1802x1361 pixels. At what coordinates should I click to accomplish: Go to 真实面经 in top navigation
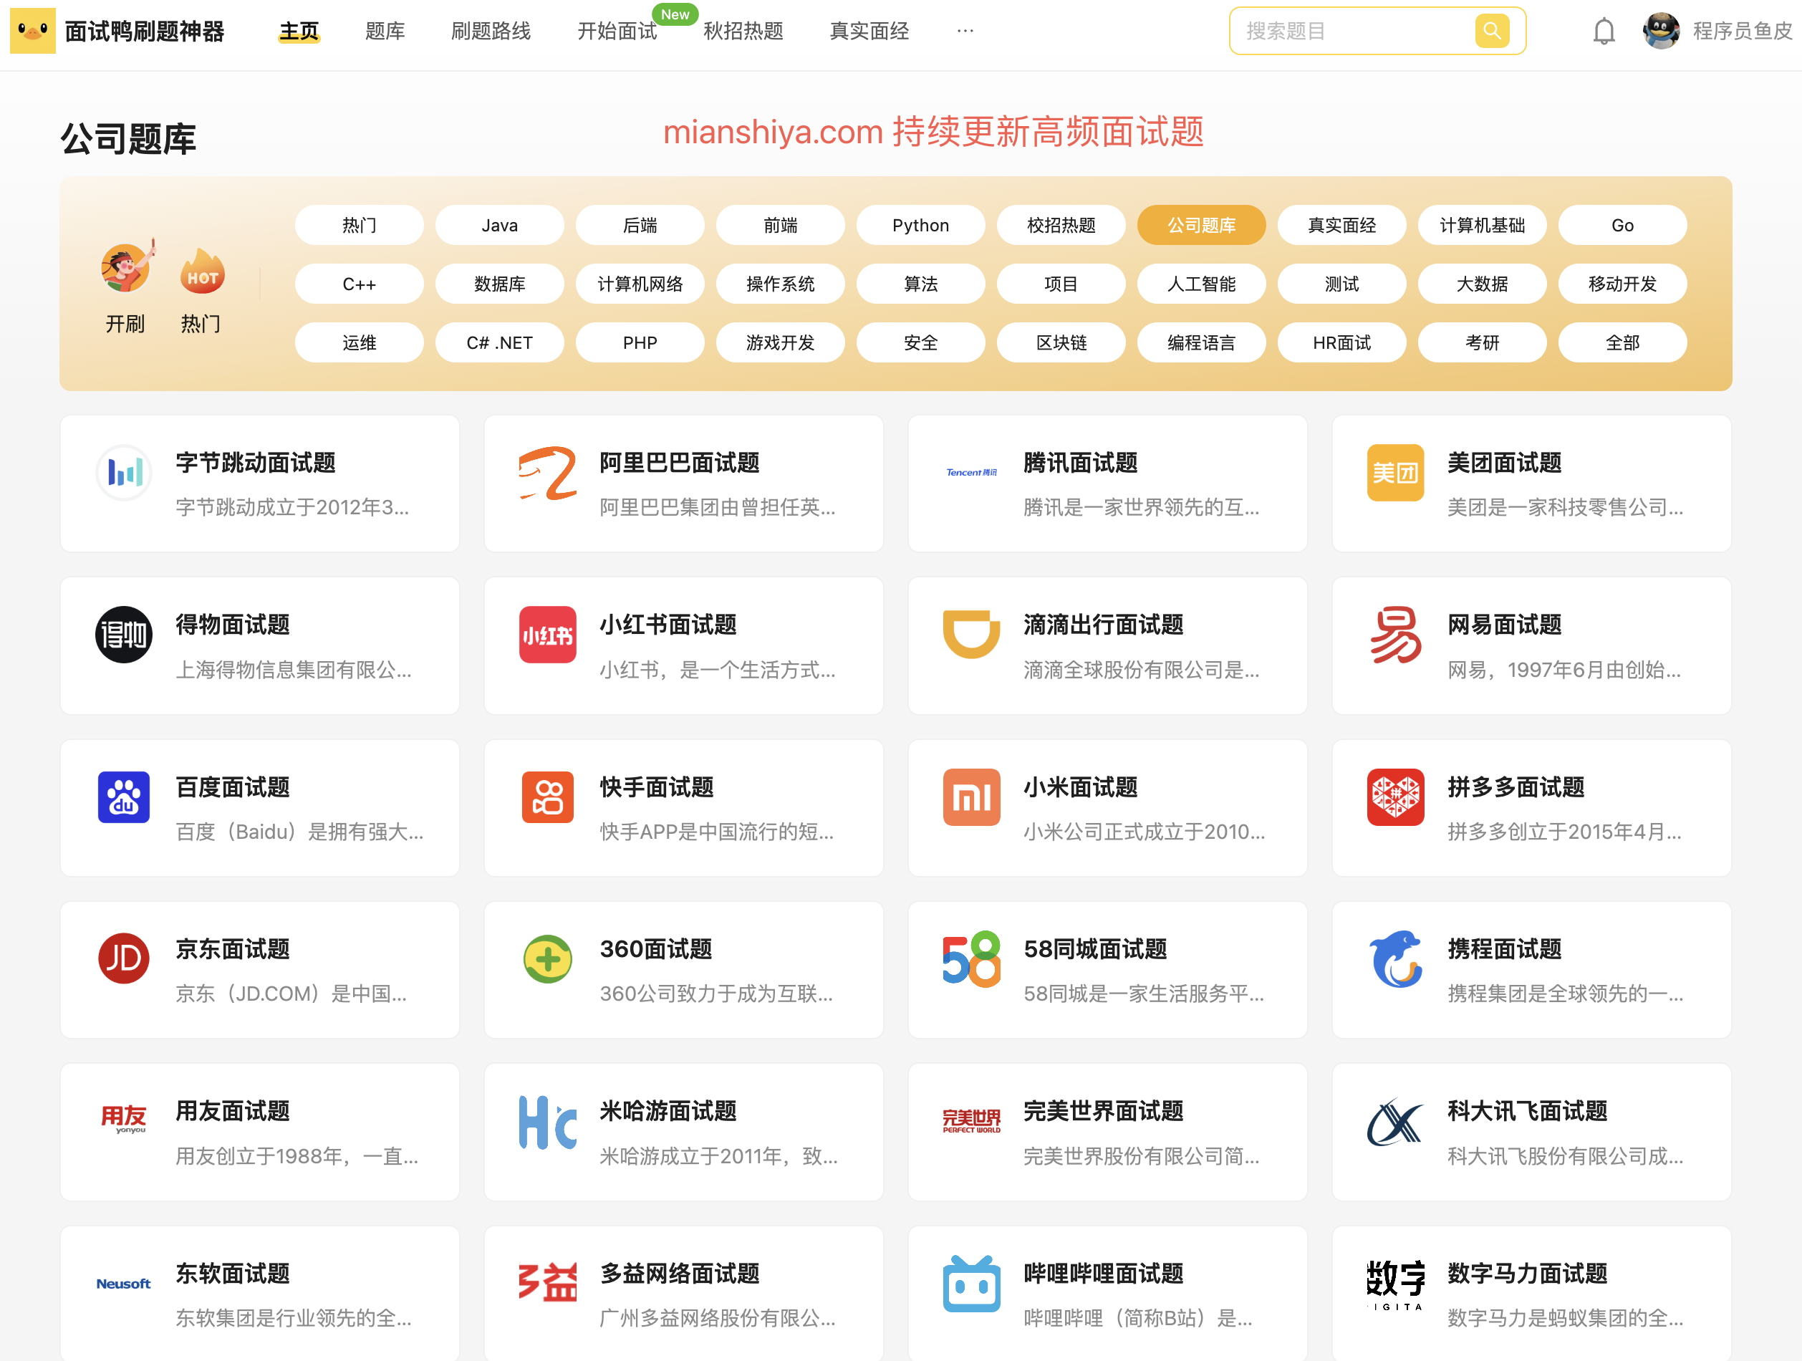coord(869,31)
